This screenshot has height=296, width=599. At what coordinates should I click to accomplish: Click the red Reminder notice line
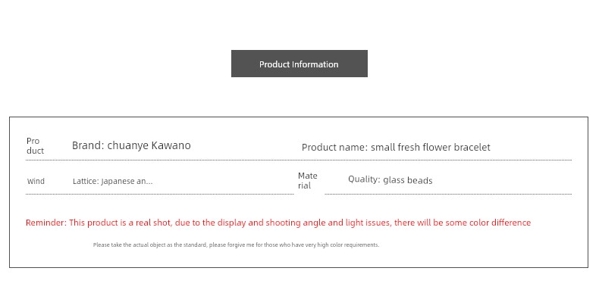tap(278, 223)
